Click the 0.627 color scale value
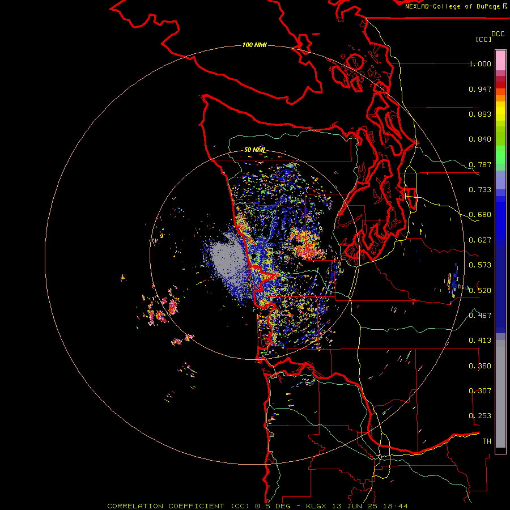The height and width of the screenshot is (510, 510). pos(480,240)
